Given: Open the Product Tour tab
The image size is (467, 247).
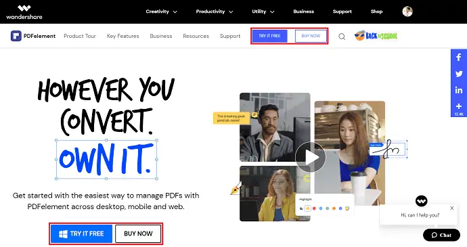Looking at the screenshot, I should coord(80,36).
